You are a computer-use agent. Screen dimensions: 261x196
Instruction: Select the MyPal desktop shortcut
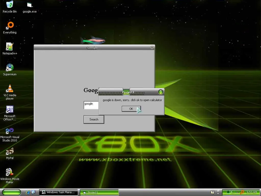point(10,153)
